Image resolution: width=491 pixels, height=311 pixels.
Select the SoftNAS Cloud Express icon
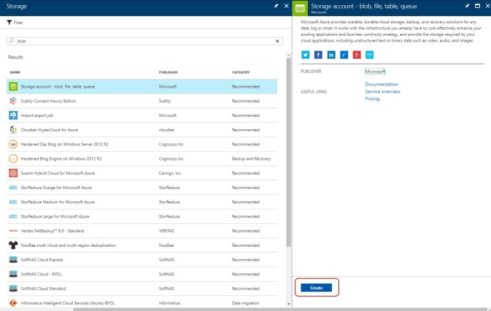click(x=13, y=259)
